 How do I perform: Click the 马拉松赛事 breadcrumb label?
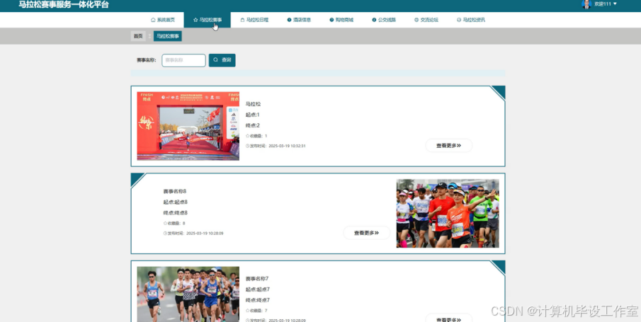click(x=168, y=36)
